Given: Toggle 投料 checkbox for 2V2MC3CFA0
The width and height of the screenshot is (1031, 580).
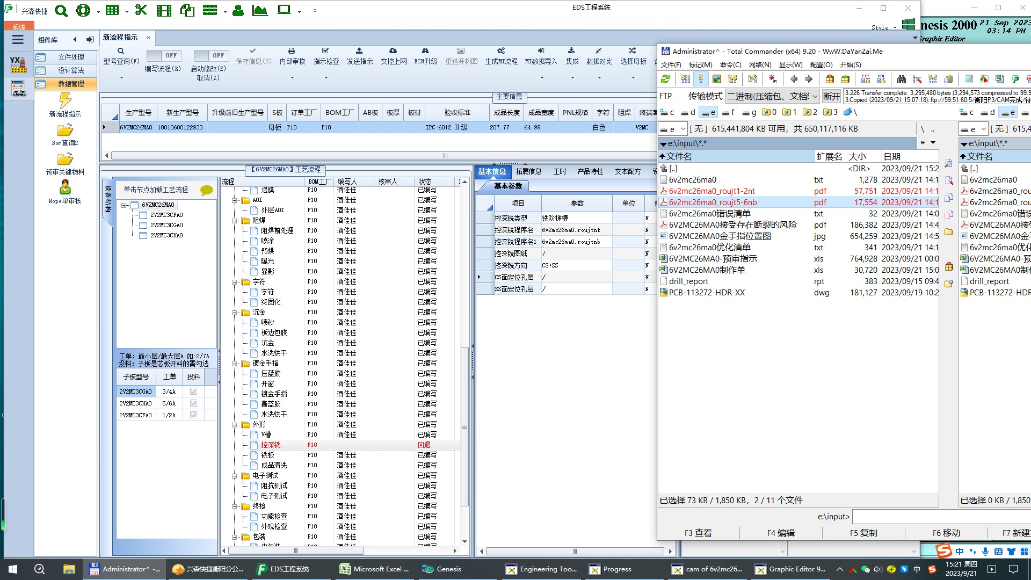Looking at the screenshot, I should click(193, 415).
